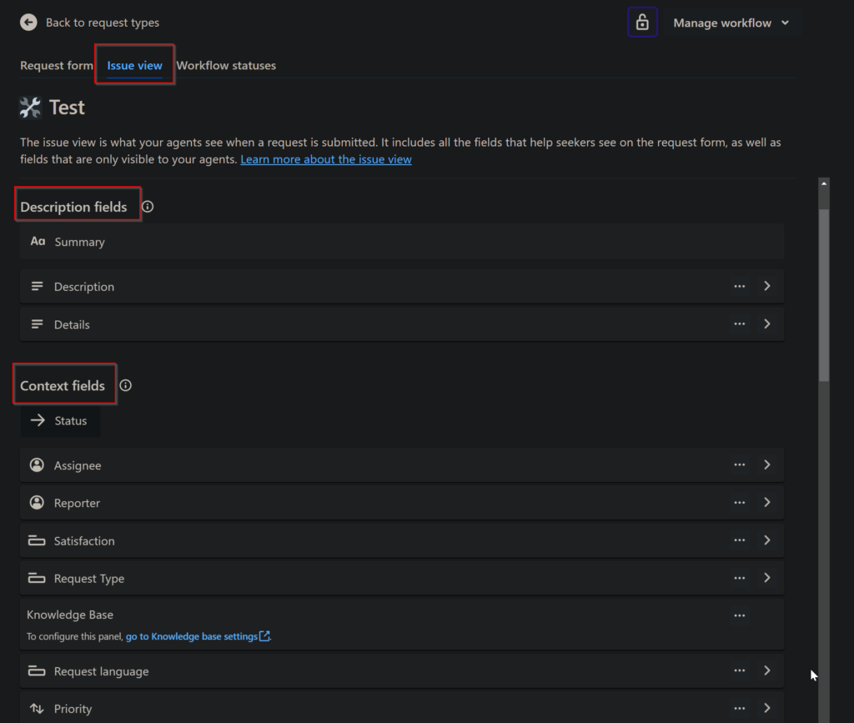Screen dimensions: 854x723
Task: Switch to the Workflow statuses tab
Action: pos(226,65)
